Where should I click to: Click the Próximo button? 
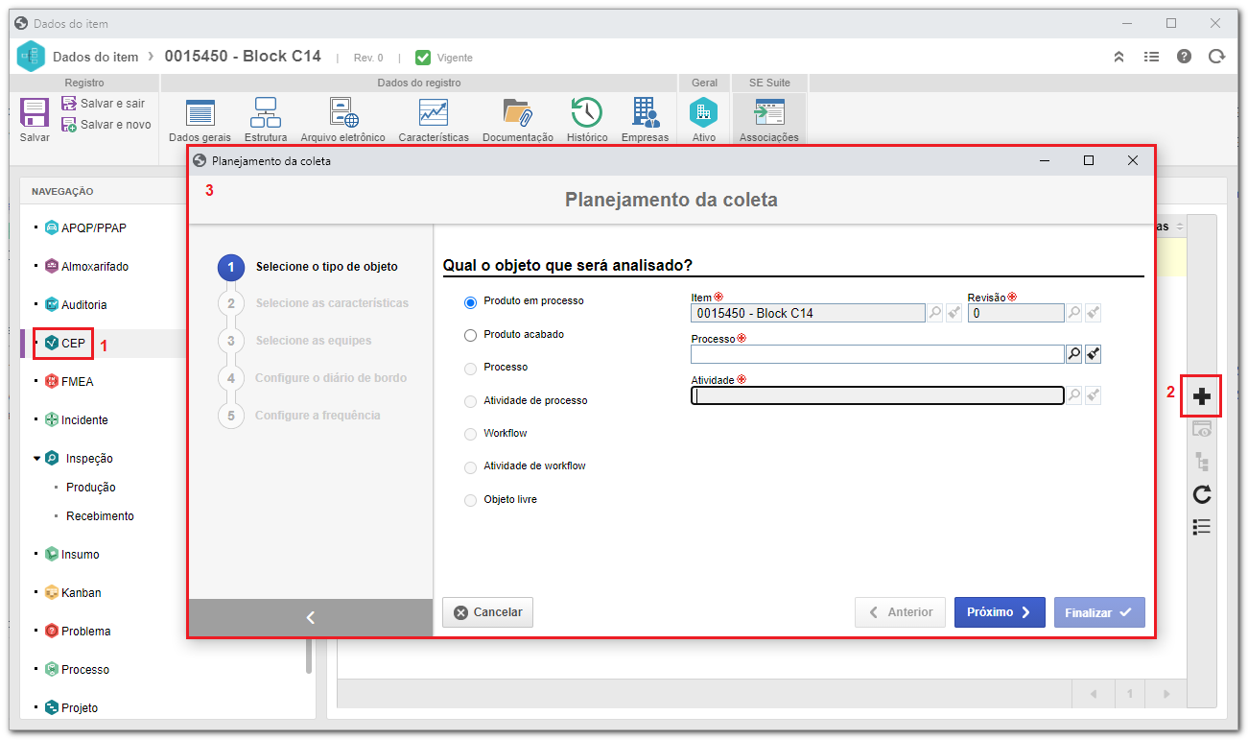pyautogui.click(x=1000, y=612)
